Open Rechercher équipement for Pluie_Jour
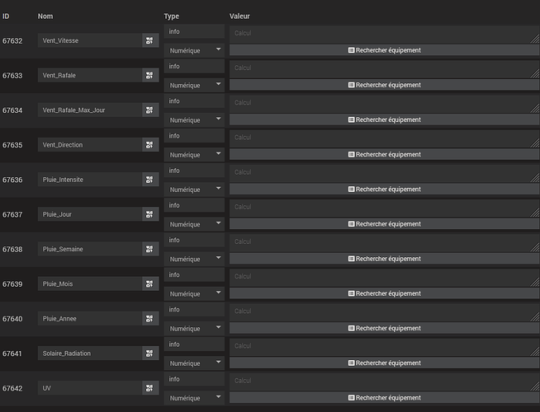 [384, 223]
